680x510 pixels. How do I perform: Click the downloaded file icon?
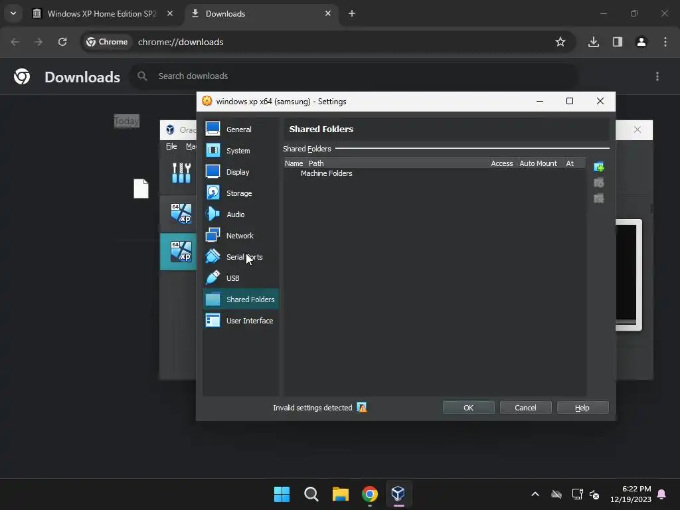[x=141, y=189]
